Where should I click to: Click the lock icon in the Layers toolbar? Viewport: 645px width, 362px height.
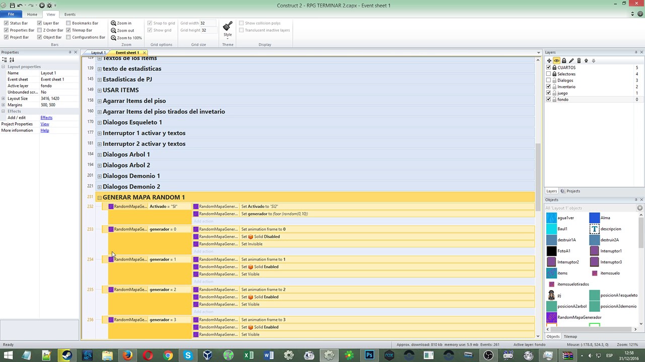564,61
